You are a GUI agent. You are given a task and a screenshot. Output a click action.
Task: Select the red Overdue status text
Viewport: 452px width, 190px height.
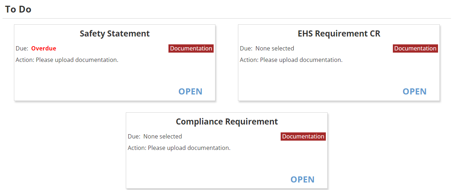click(44, 48)
